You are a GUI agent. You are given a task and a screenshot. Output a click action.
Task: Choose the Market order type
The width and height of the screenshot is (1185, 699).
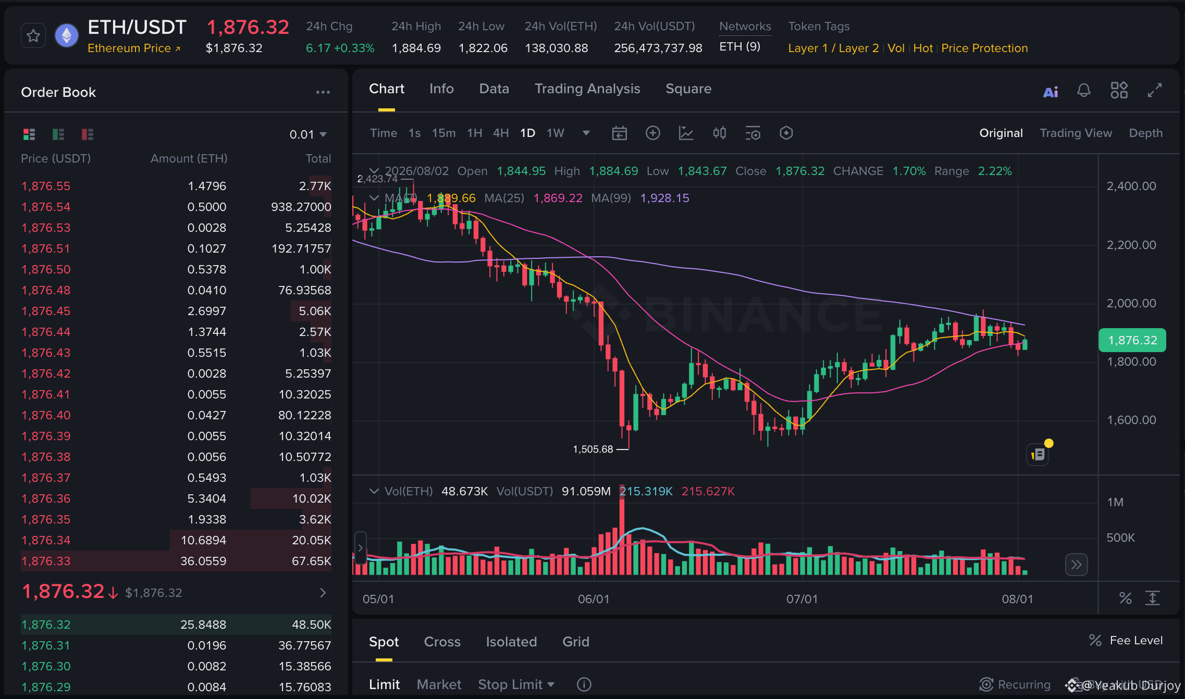pyautogui.click(x=439, y=685)
